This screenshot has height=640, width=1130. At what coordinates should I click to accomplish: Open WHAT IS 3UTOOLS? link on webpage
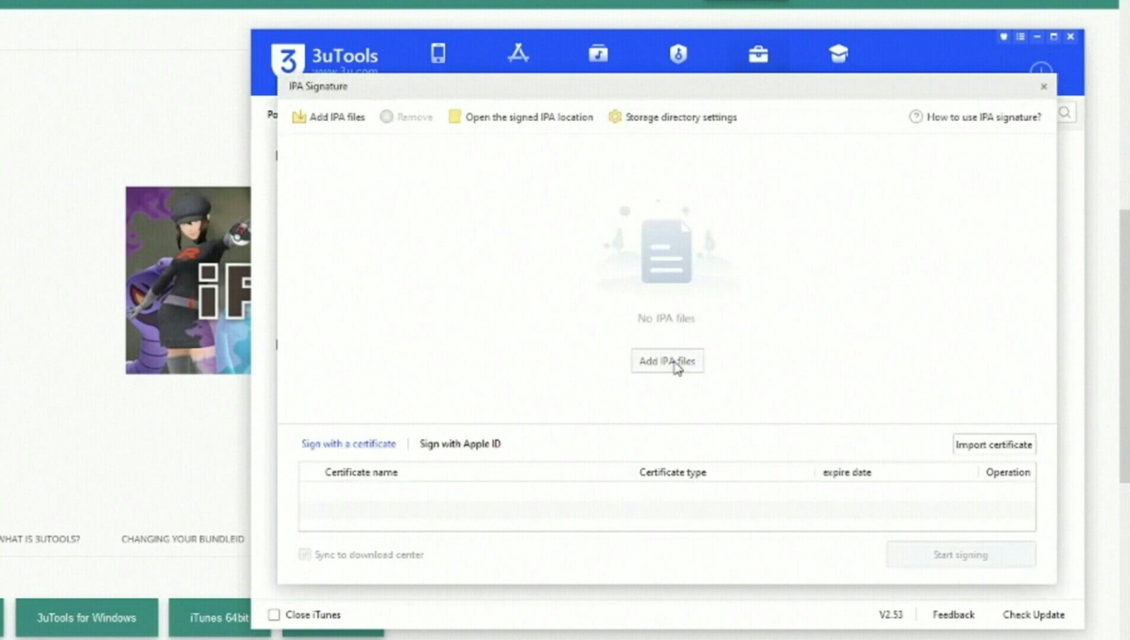click(x=39, y=539)
